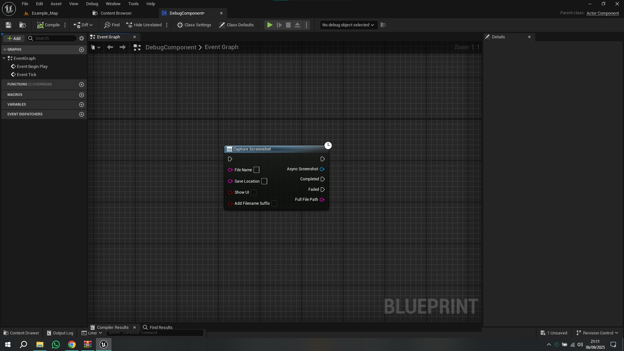This screenshot has width=624, height=351.
Task: Select Event Tick in the graph list
Action: (26, 75)
